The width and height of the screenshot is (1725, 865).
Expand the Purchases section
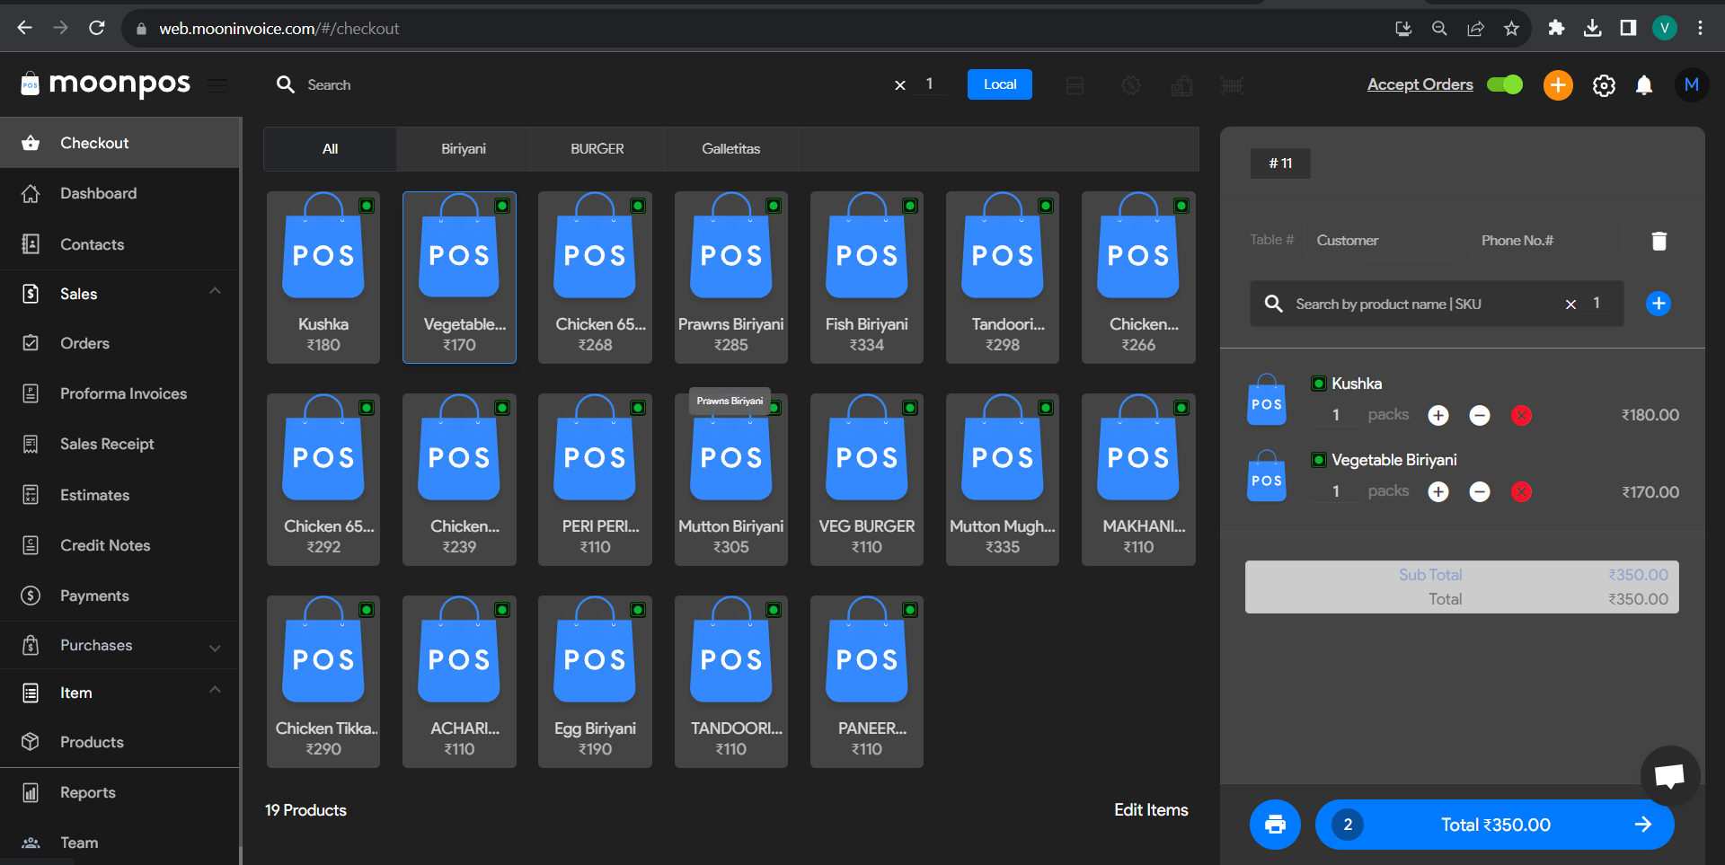pyautogui.click(x=214, y=646)
